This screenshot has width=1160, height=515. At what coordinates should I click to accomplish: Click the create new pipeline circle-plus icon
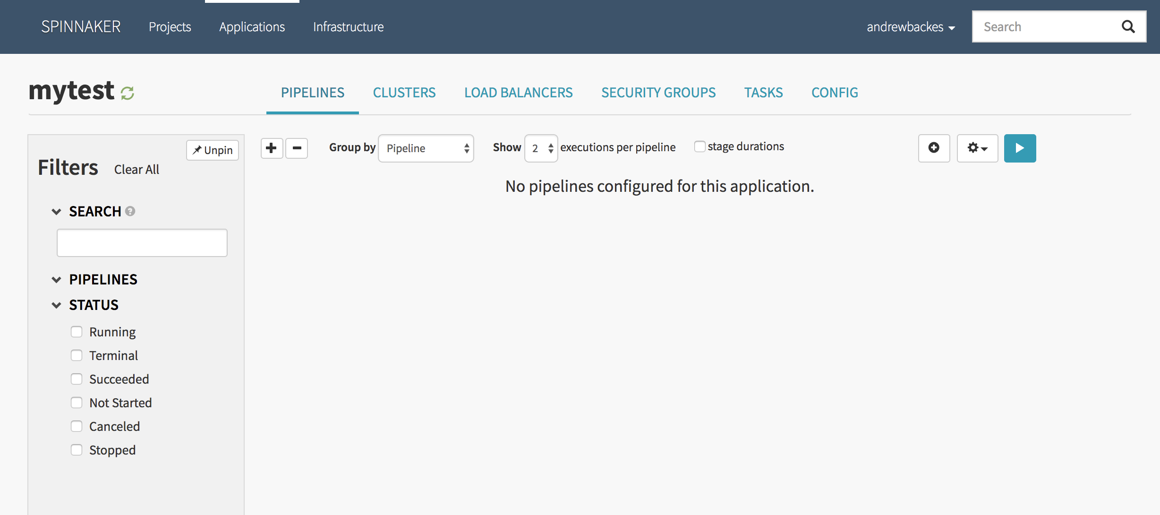tap(933, 148)
